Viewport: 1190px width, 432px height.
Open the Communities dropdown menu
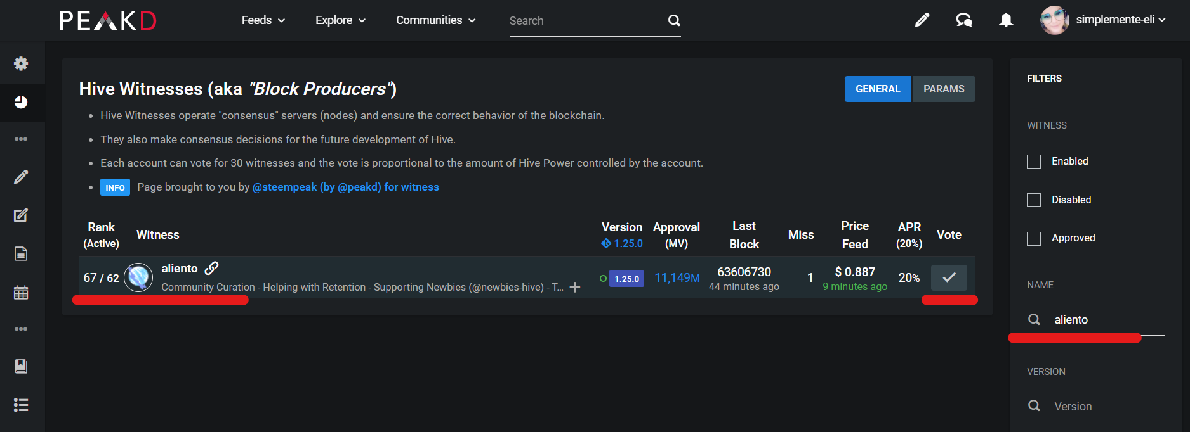(x=435, y=20)
